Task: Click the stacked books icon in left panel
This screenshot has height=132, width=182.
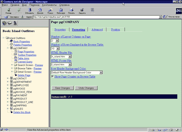Action: pos(4,23)
